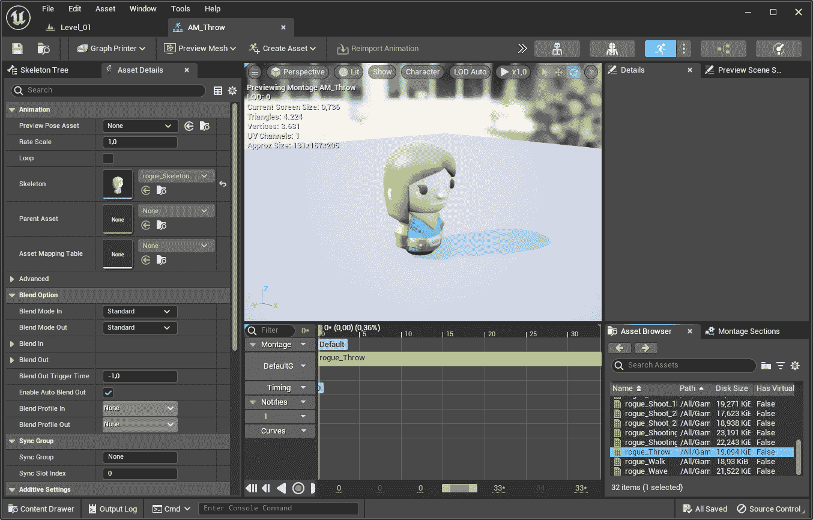Open the animation mode options three-dot menu
This screenshot has width=813, height=520.
point(684,49)
